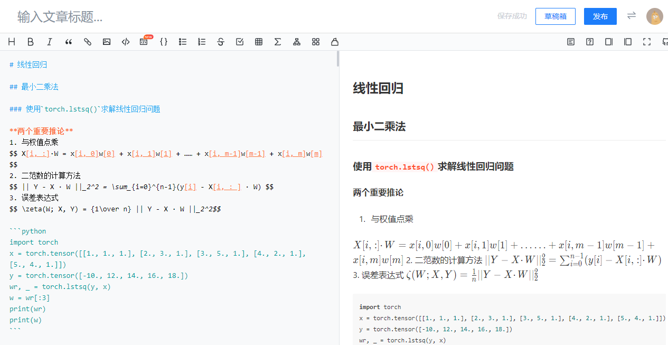Insert a Mermaid diagram

click(x=297, y=42)
